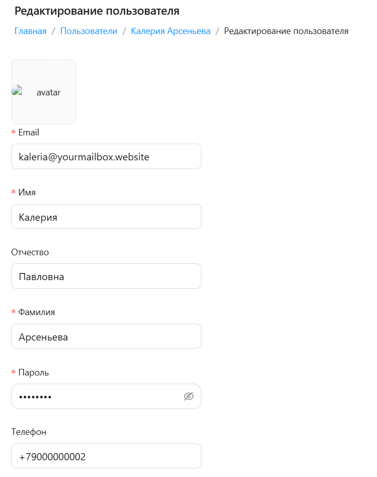Click the Телефон field label
Screen dimensions: 377x477
[x=28, y=432]
